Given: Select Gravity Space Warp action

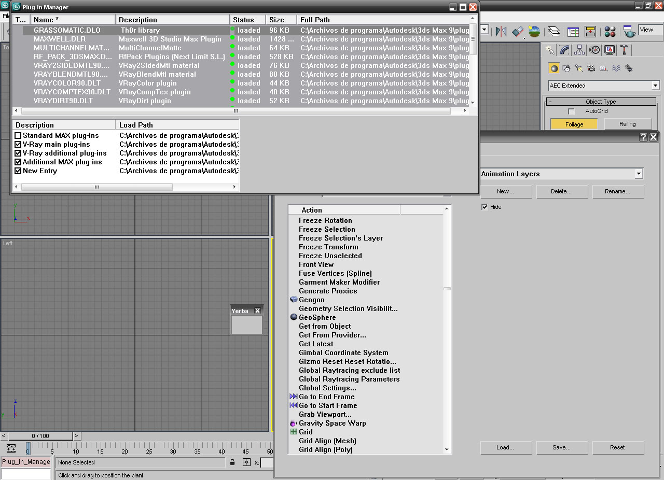Looking at the screenshot, I should click(x=332, y=423).
